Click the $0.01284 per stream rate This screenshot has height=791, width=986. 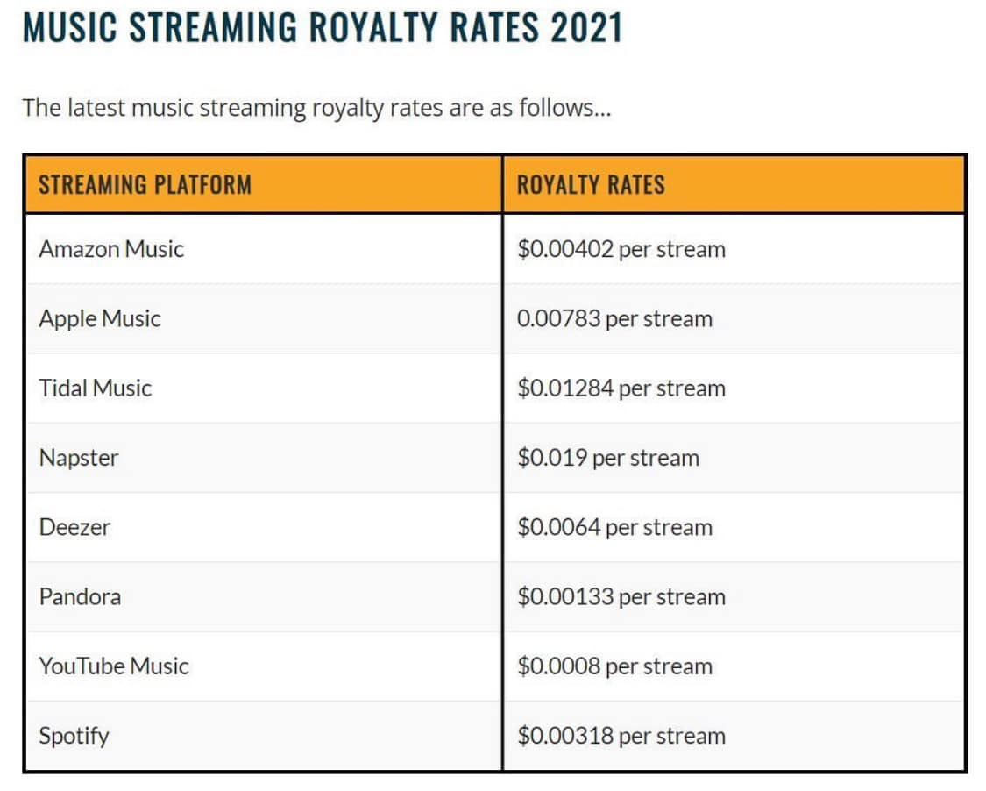pyautogui.click(x=621, y=388)
